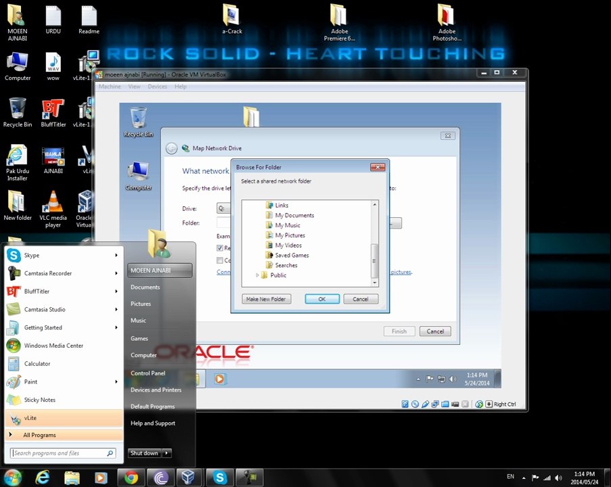Launch Camtasia Recorder from Start menu
Viewport: 611px width, 487px height.
[x=62, y=273]
